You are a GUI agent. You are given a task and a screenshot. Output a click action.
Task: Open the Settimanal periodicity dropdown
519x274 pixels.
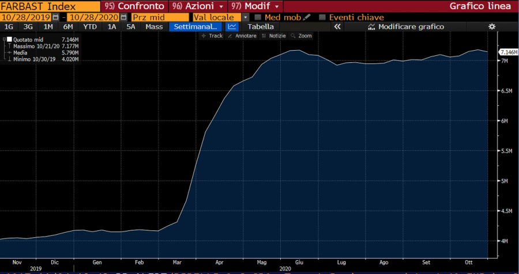click(x=195, y=27)
